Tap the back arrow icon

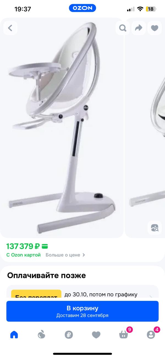[10, 28]
